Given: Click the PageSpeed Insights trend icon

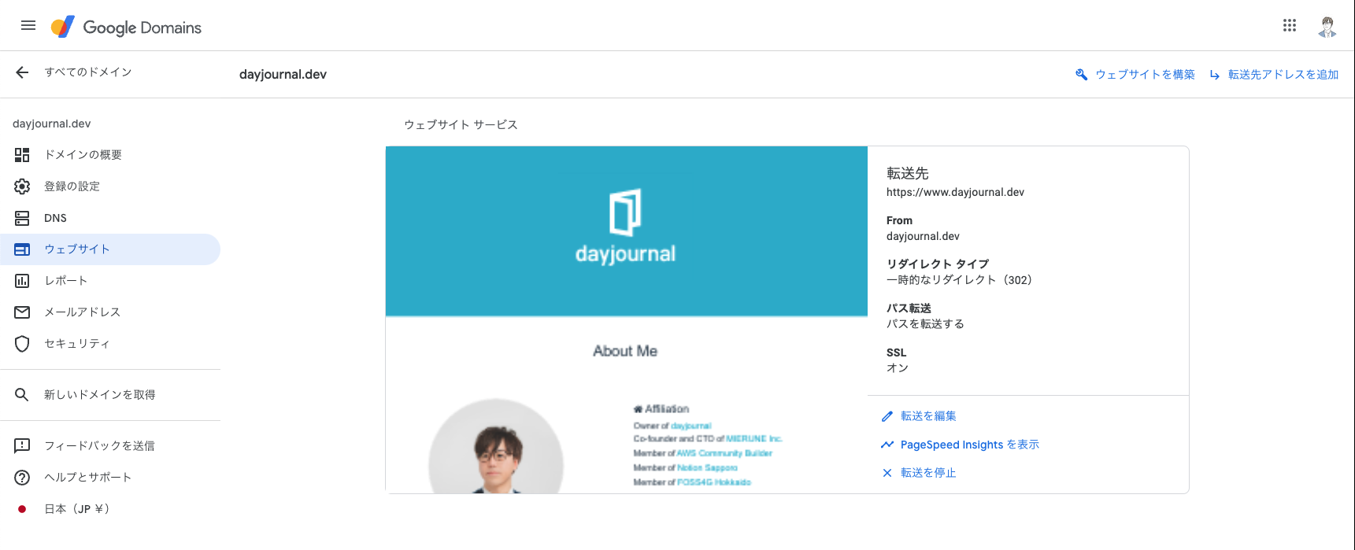Looking at the screenshot, I should tap(887, 445).
